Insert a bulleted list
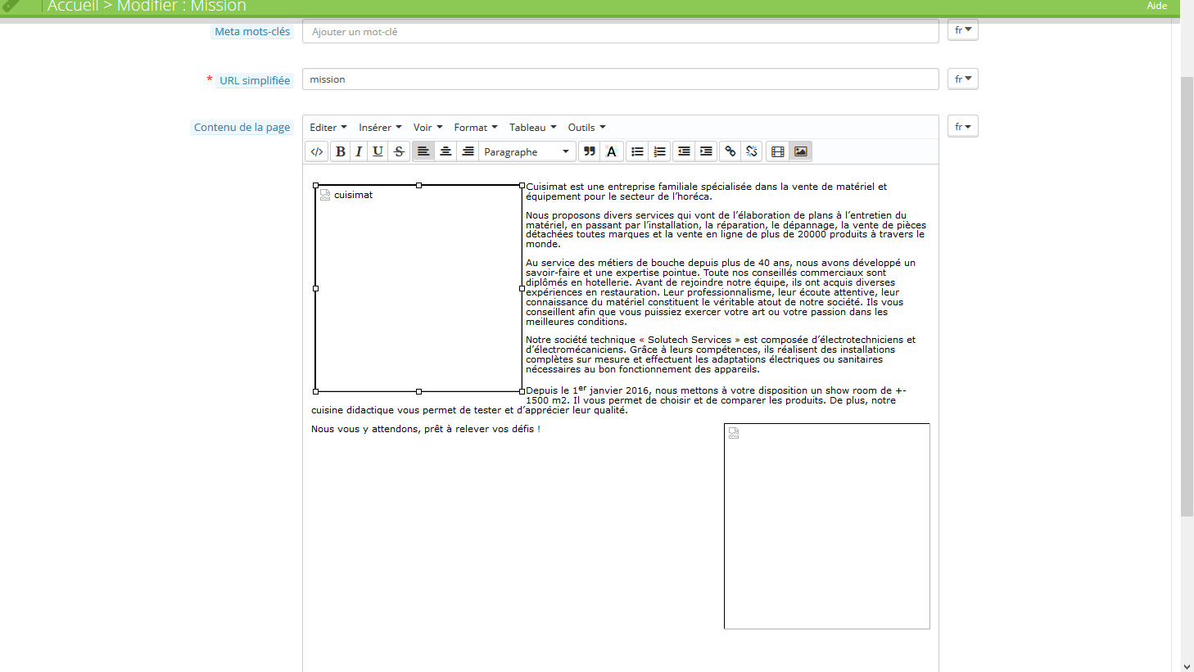 point(637,151)
